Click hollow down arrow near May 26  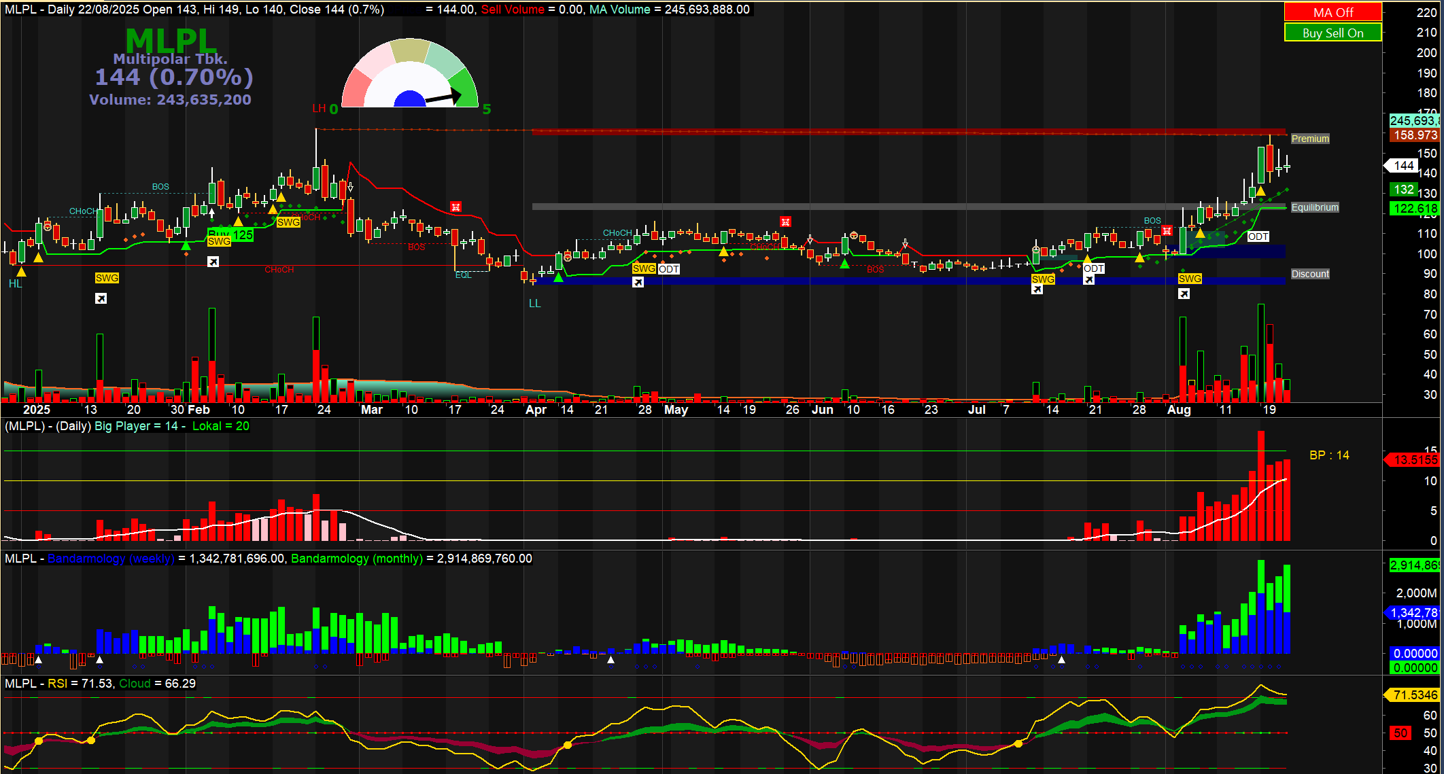click(x=810, y=239)
